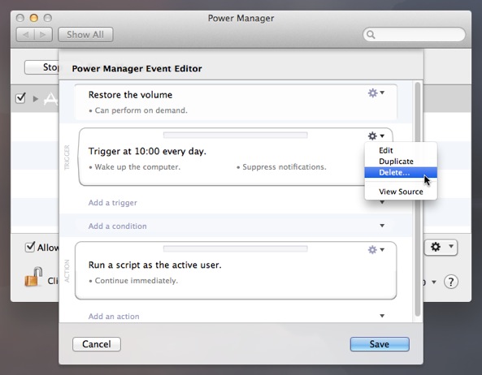The width and height of the screenshot is (482, 375).
Task: Click 'Continue immediately.' text
Action: click(x=137, y=281)
